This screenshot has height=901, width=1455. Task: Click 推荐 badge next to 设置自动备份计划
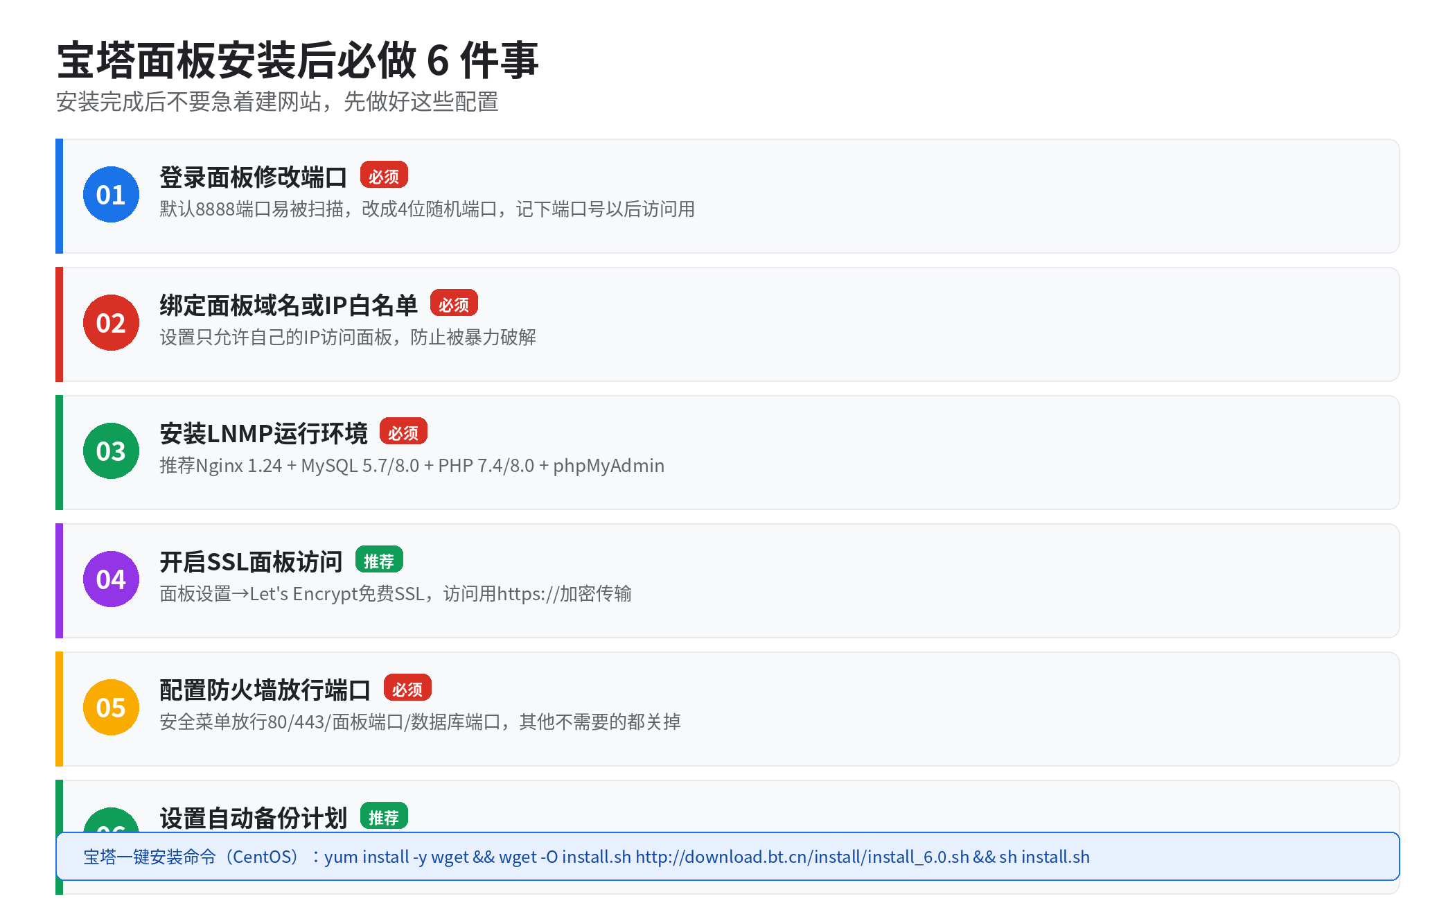tap(384, 816)
